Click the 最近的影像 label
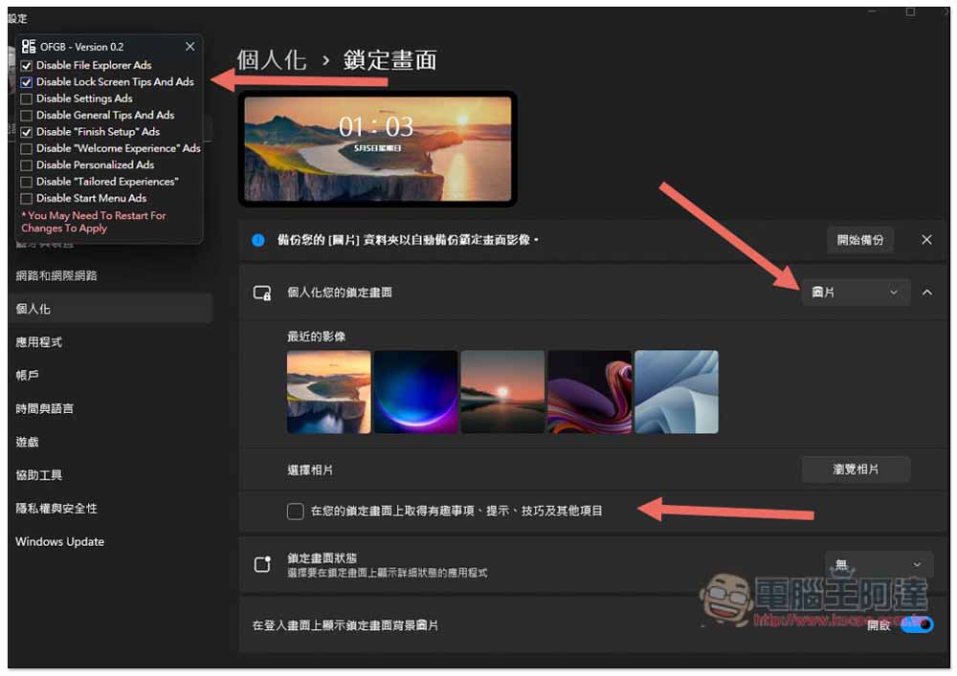This screenshot has height=676, width=957. (316, 337)
